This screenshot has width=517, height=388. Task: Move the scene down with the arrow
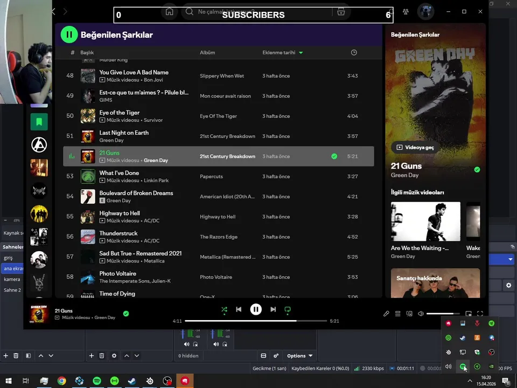51,356
